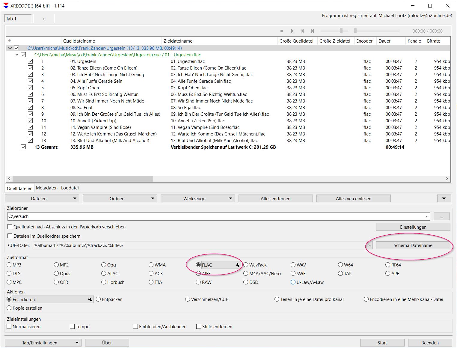Click the Schema Dateiname button
The height and width of the screenshot is (348, 457).
point(413,245)
